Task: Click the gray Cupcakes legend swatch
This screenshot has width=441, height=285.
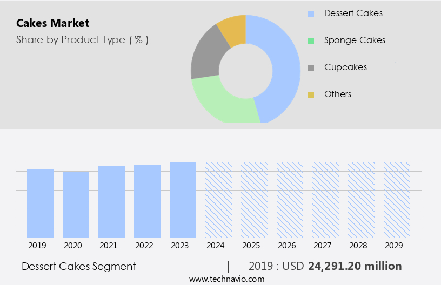Action: click(311, 67)
